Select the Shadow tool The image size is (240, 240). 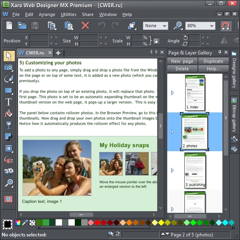click(x=8, y=137)
